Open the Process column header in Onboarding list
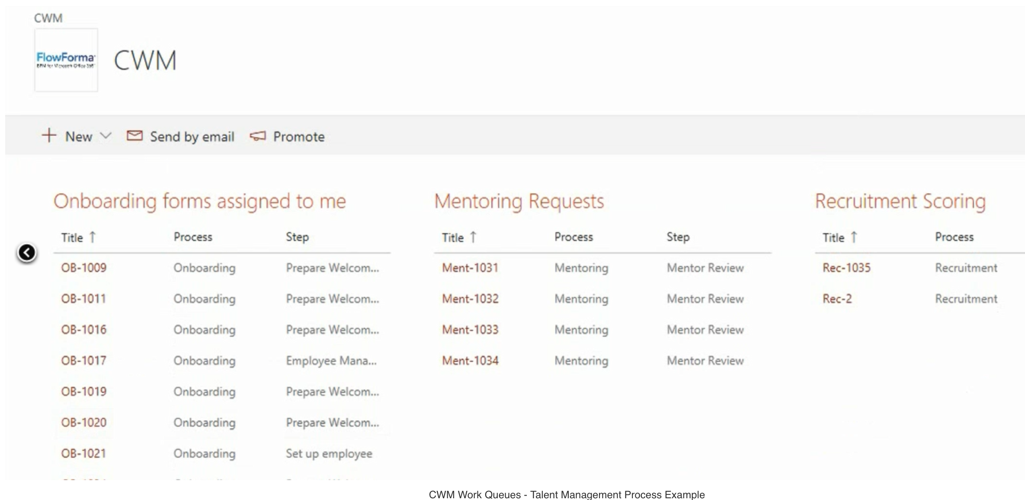Image resolution: width=1025 pixels, height=500 pixels. pyautogui.click(x=193, y=237)
